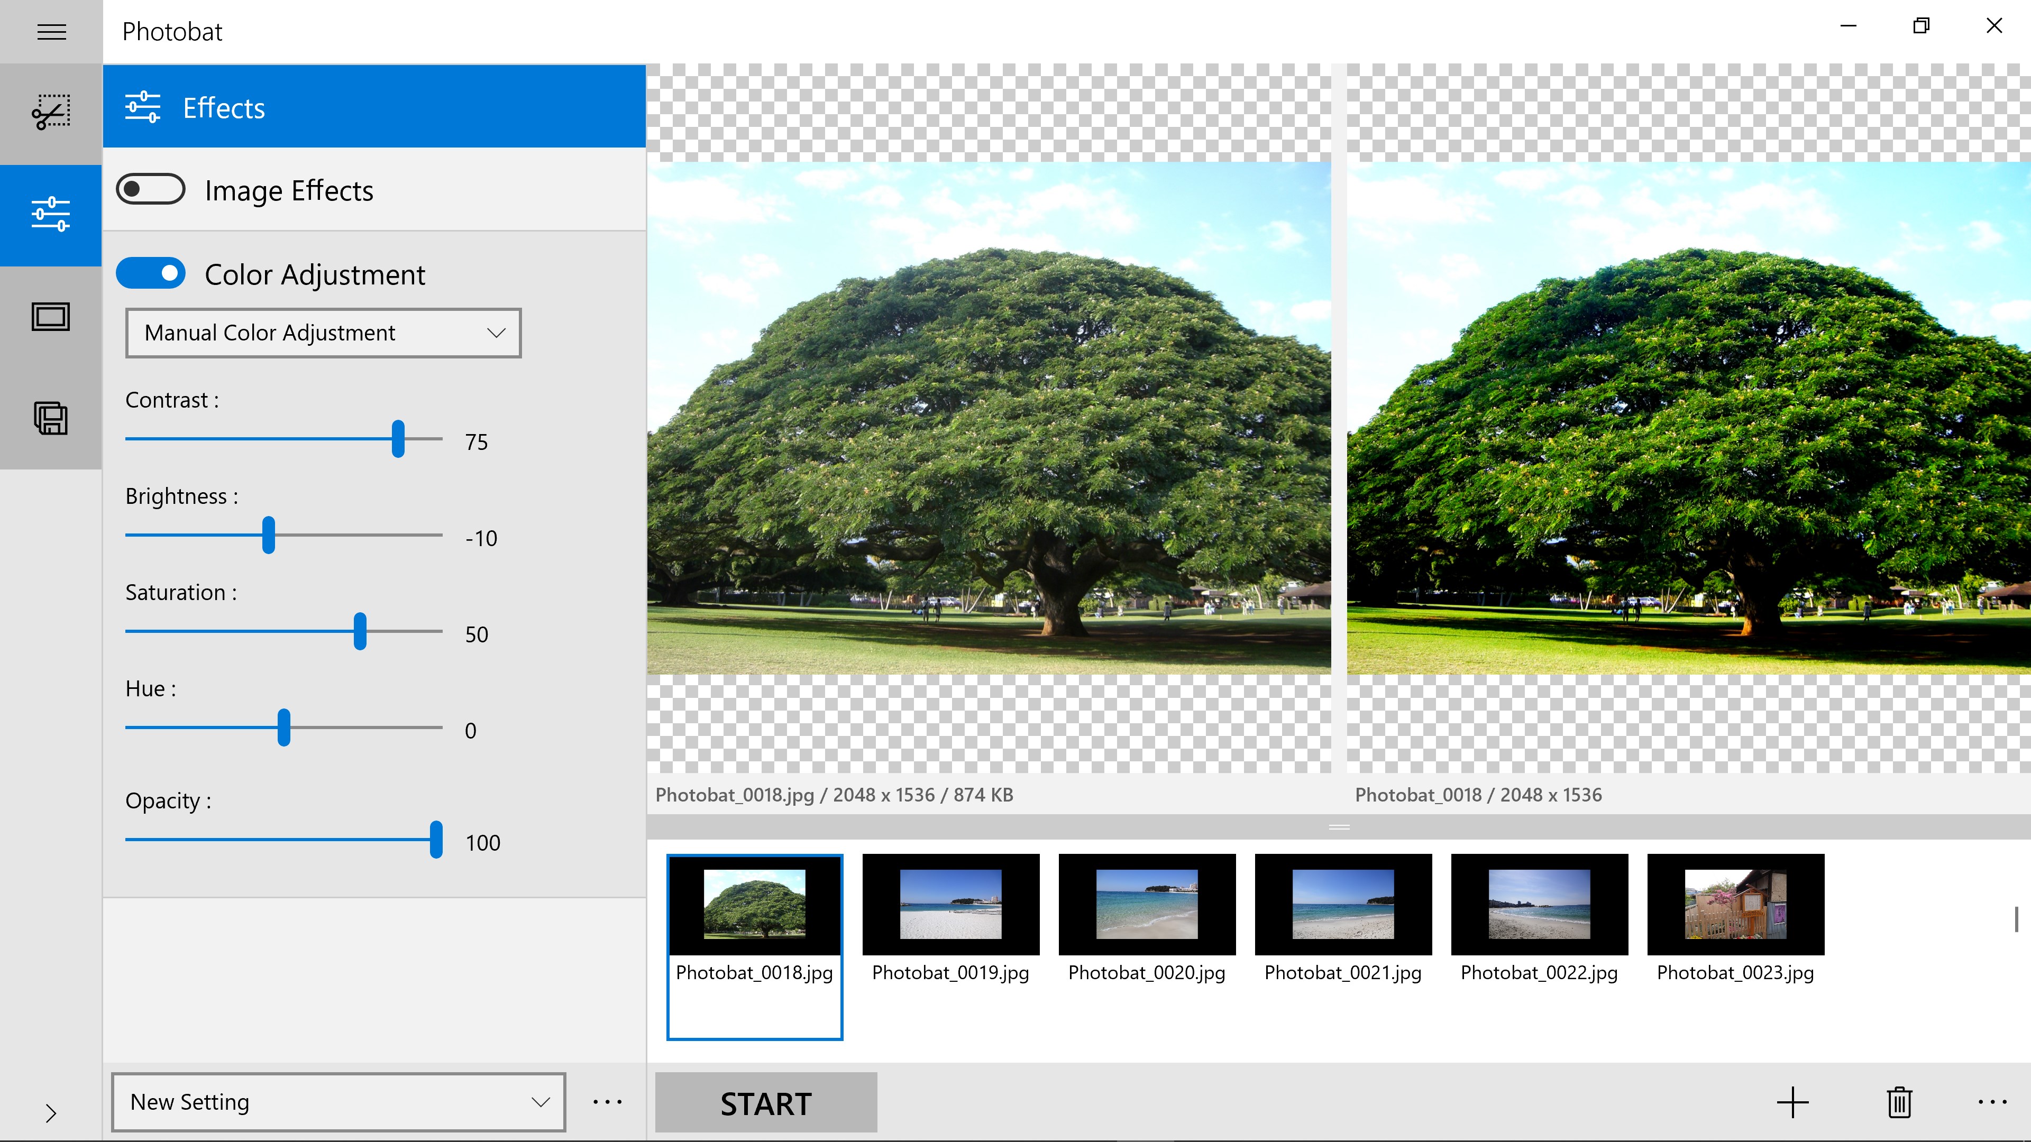The image size is (2031, 1142).
Task: Open the frame/resize sidebar icon
Action: [x=51, y=317]
